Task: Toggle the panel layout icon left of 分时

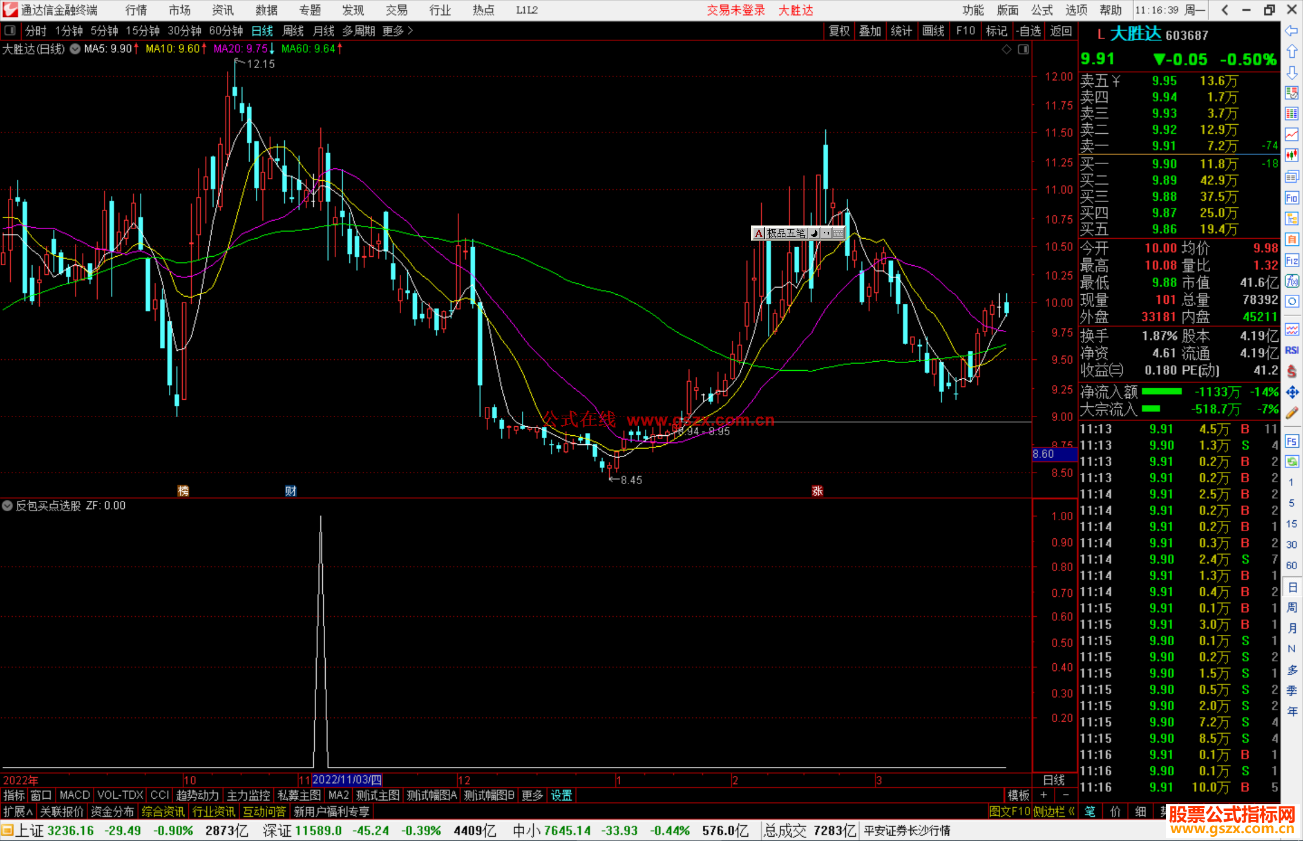Action: [x=10, y=31]
